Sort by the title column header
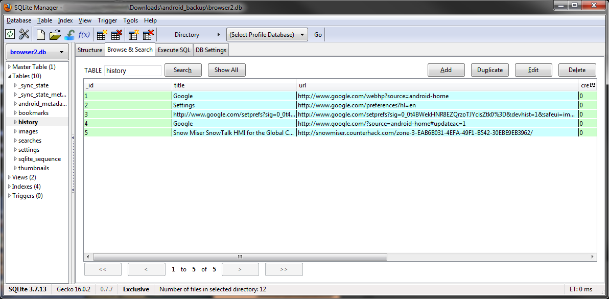 [235, 85]
